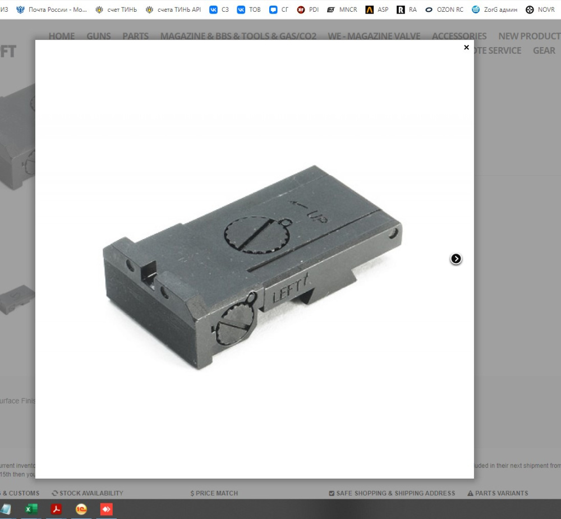This screenshot has width=561, height=519.
Task: Close the product image lightbox
Action: [x=466, y=47]
